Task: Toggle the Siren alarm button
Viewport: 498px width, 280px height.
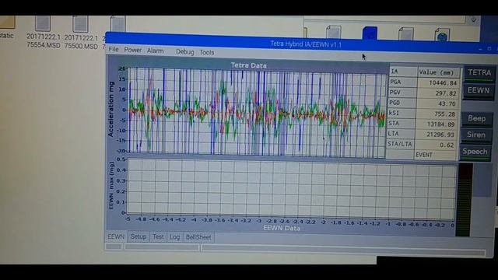Action: tap(476, 135)
